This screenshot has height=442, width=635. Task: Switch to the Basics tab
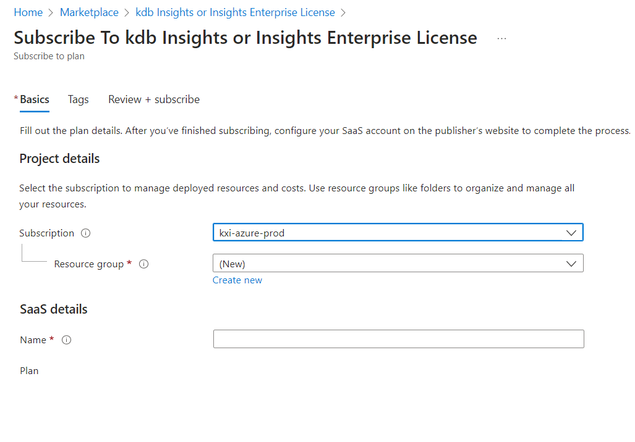click(x=35, y=99)
